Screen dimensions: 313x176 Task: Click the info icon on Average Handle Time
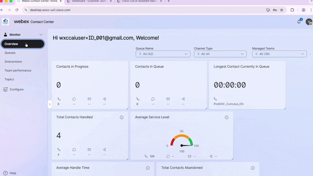[148, 168]
